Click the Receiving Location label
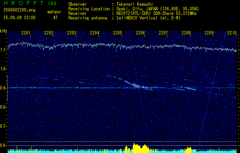 pyautogui.click(x=89, y=9)
